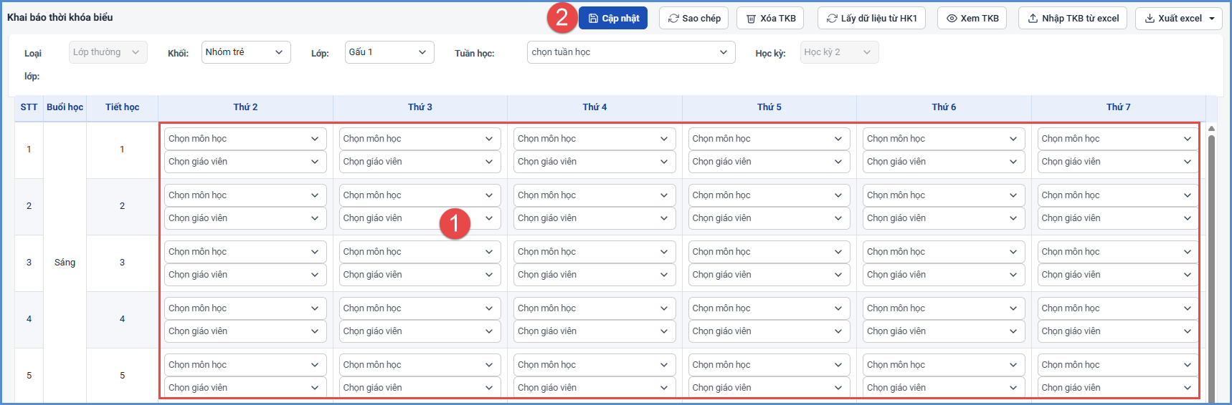1232x405 pixels.
Task: Select subject for Thứ 2, period 1
Action: coord(245,139)
